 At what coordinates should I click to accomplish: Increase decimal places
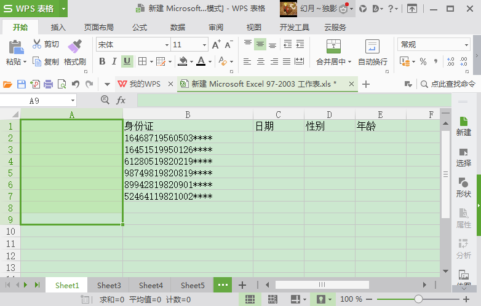click(450, 61)
